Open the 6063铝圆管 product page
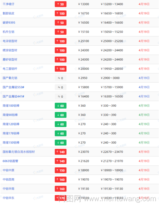Screen dimensions: 159x205 click(x=11, y=161)
